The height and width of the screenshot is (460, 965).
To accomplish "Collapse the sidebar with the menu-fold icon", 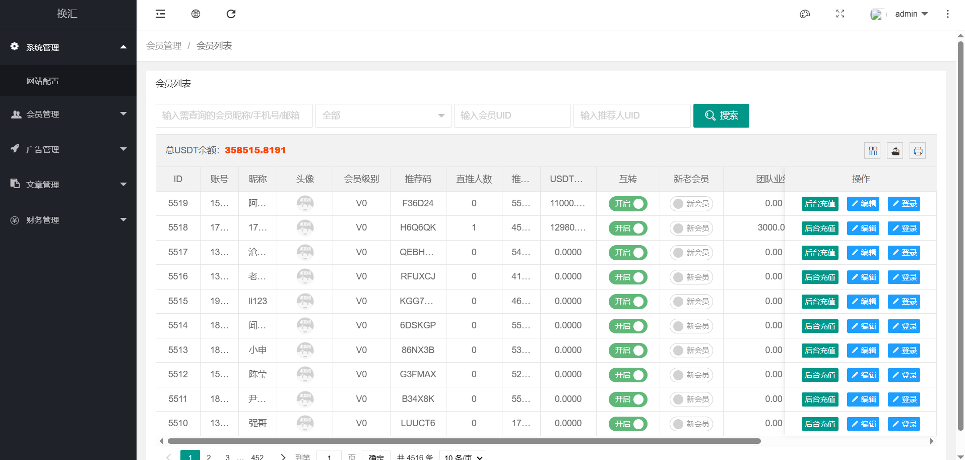I will tap(160, 14).
